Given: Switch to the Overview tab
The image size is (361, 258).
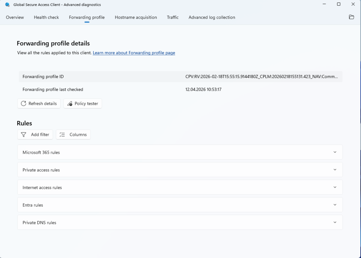Looking at the screenshot, I should click(x=15, y=17).
